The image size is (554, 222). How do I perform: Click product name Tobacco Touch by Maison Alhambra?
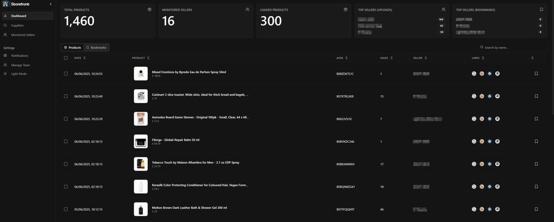click(196, 163)
